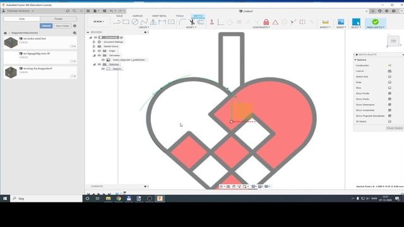Viewport: 404px width, 227px height.
Task: Open the File menu icon
Action: click(95, 11)
